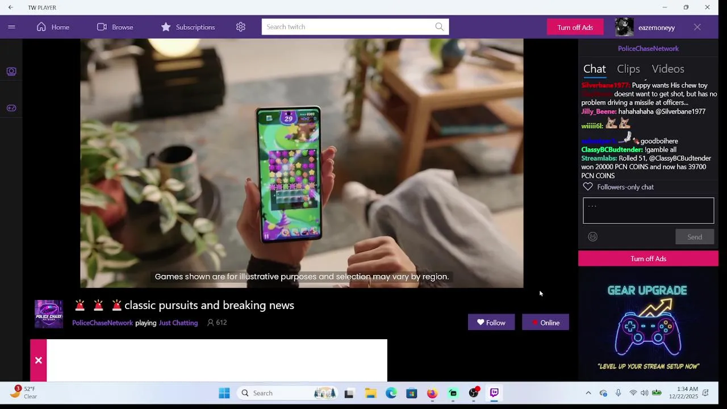Click the microphone tray icon
The image size is (727, 409).
tap(618, 393)
